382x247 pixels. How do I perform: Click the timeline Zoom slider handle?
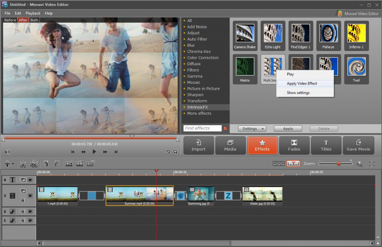pos(339,163)
